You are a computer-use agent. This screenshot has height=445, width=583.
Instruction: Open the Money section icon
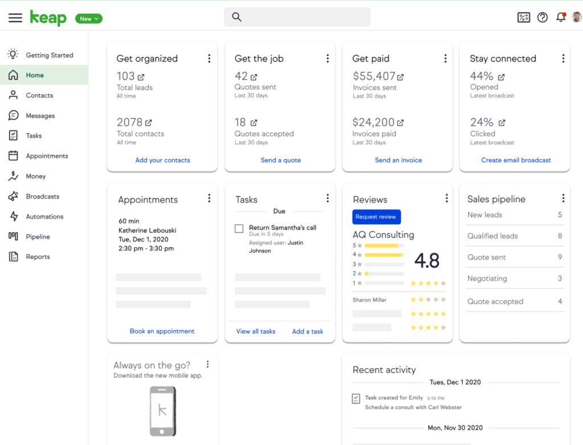(15, 176)
